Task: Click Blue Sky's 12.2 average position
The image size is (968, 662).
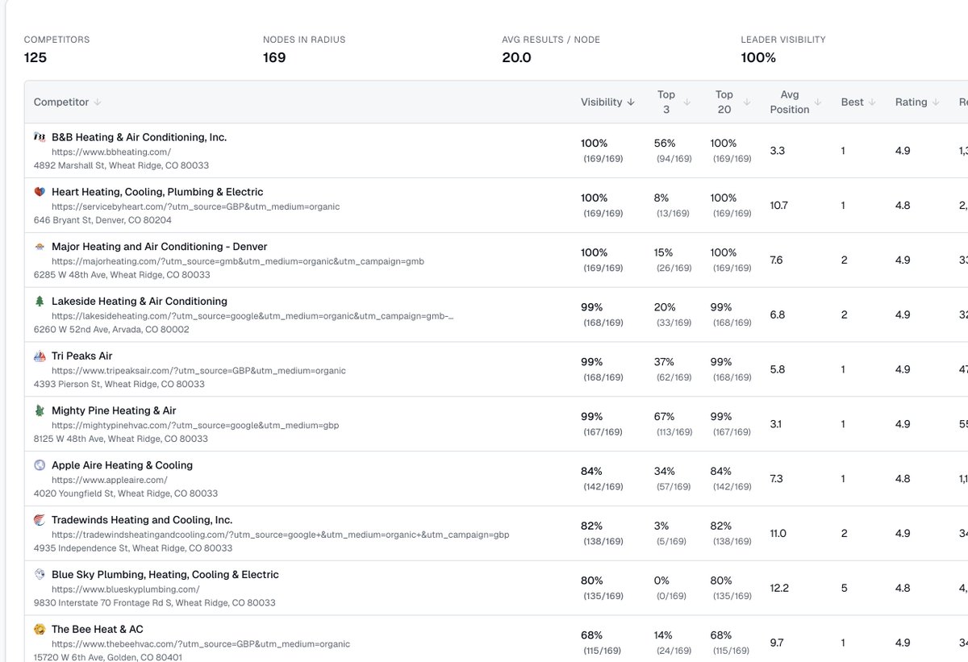Action: [779, 589]
